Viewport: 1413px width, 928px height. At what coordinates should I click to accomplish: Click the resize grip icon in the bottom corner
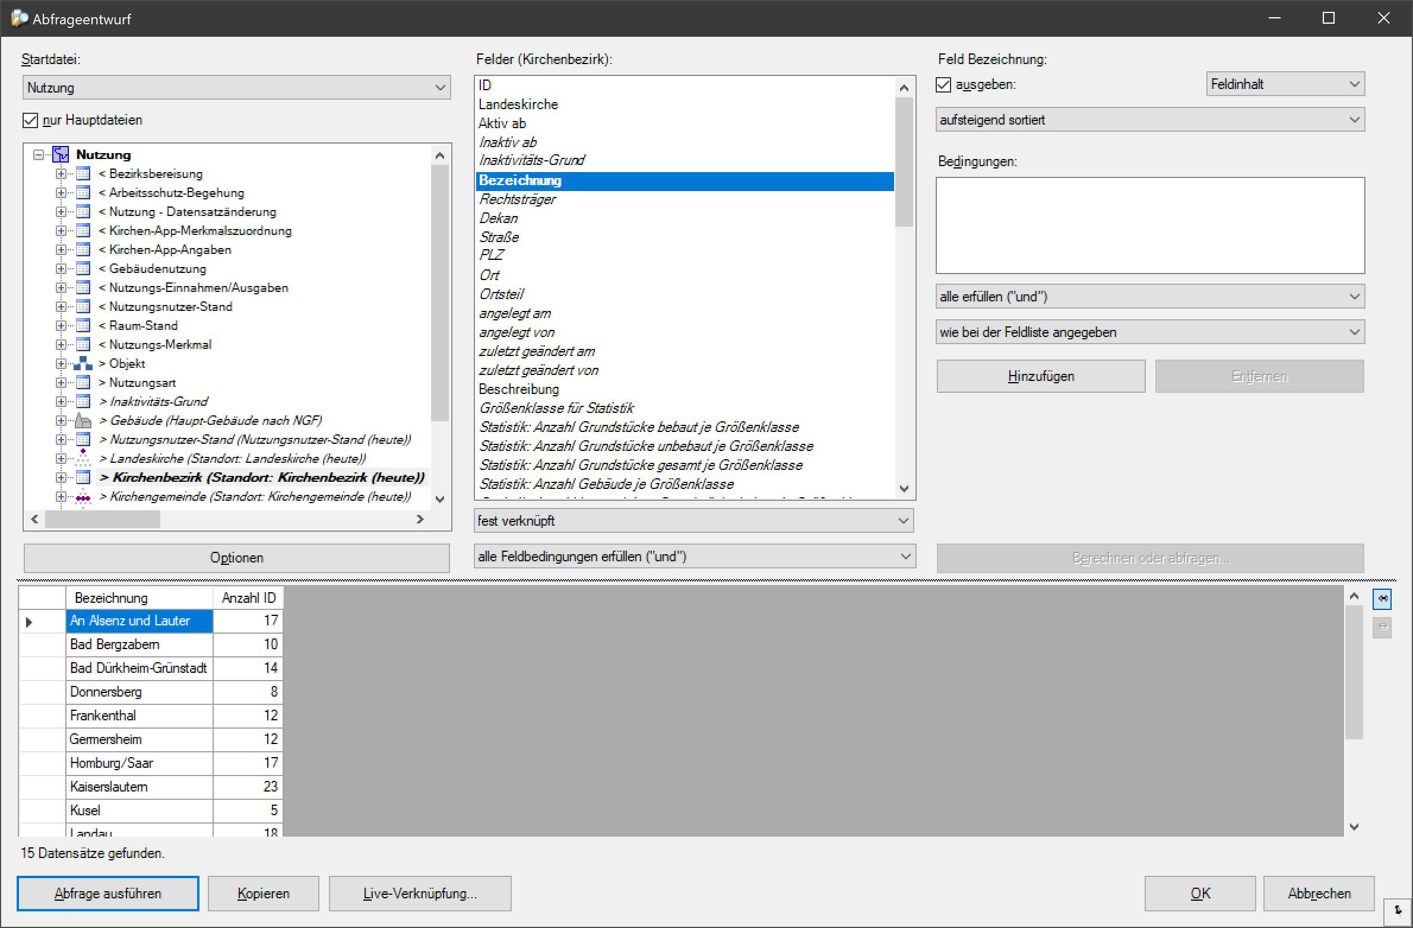[1398, 911]
